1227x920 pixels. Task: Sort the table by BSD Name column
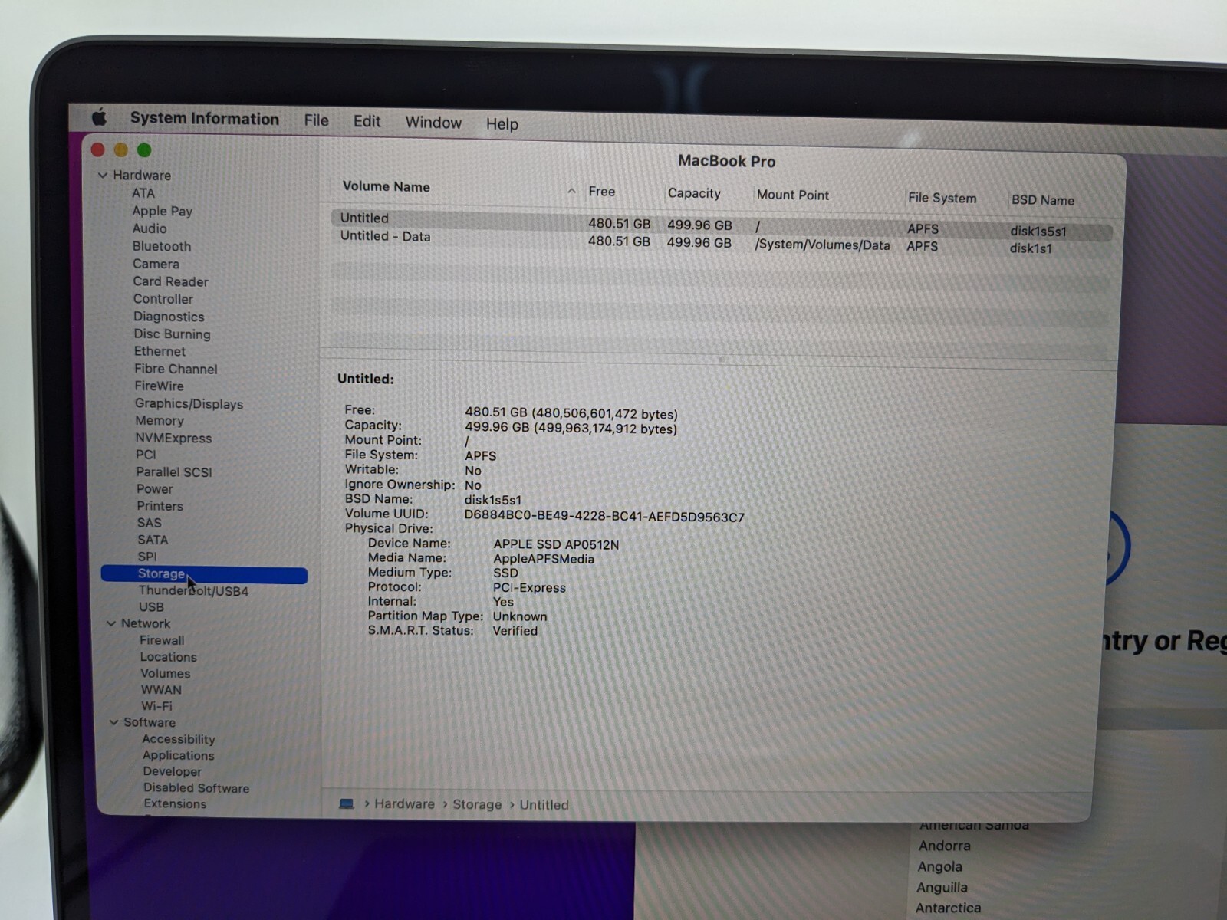[1043, 200]
